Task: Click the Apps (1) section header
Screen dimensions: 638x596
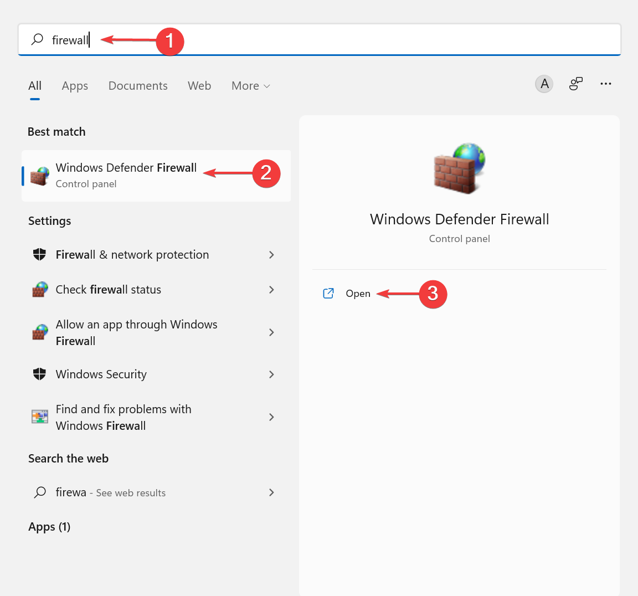Action: 49,527
